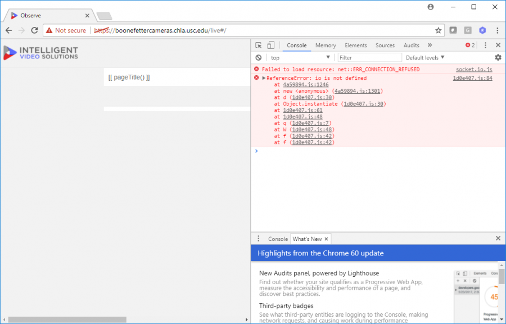Open the purple hexagon extension icon
Viewport: 506px width, 324px height.
(482, 30)
